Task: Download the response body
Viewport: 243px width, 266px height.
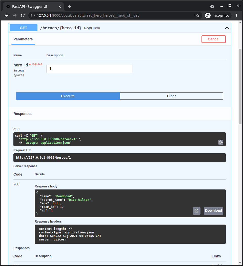Action: [213, 210]
